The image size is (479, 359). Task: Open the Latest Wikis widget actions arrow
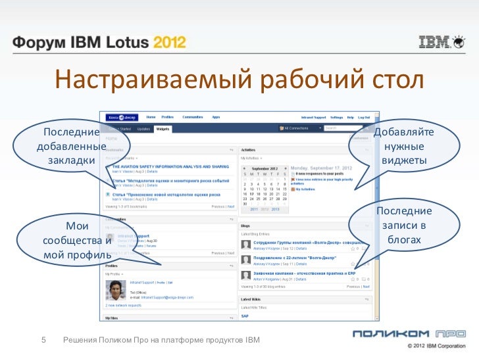(x=366, y=299)
